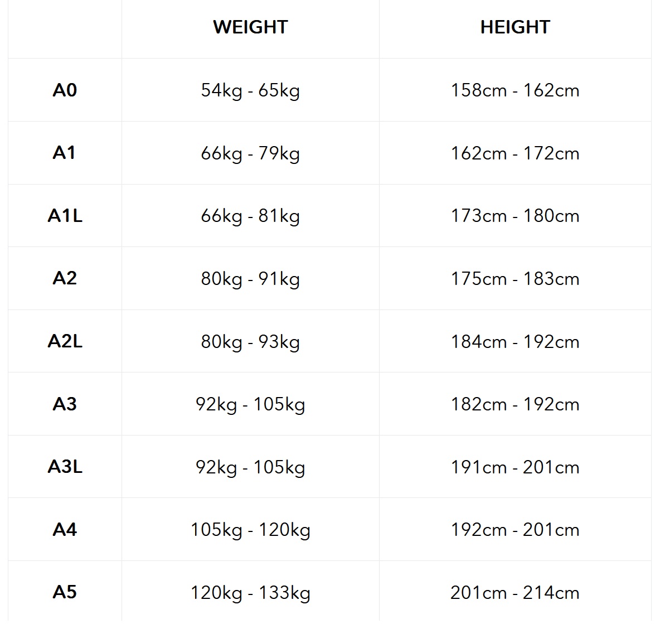Click the 120kg - 133kg weight cell
Viewport: 660px width, 624px height.
coord(250,593)
